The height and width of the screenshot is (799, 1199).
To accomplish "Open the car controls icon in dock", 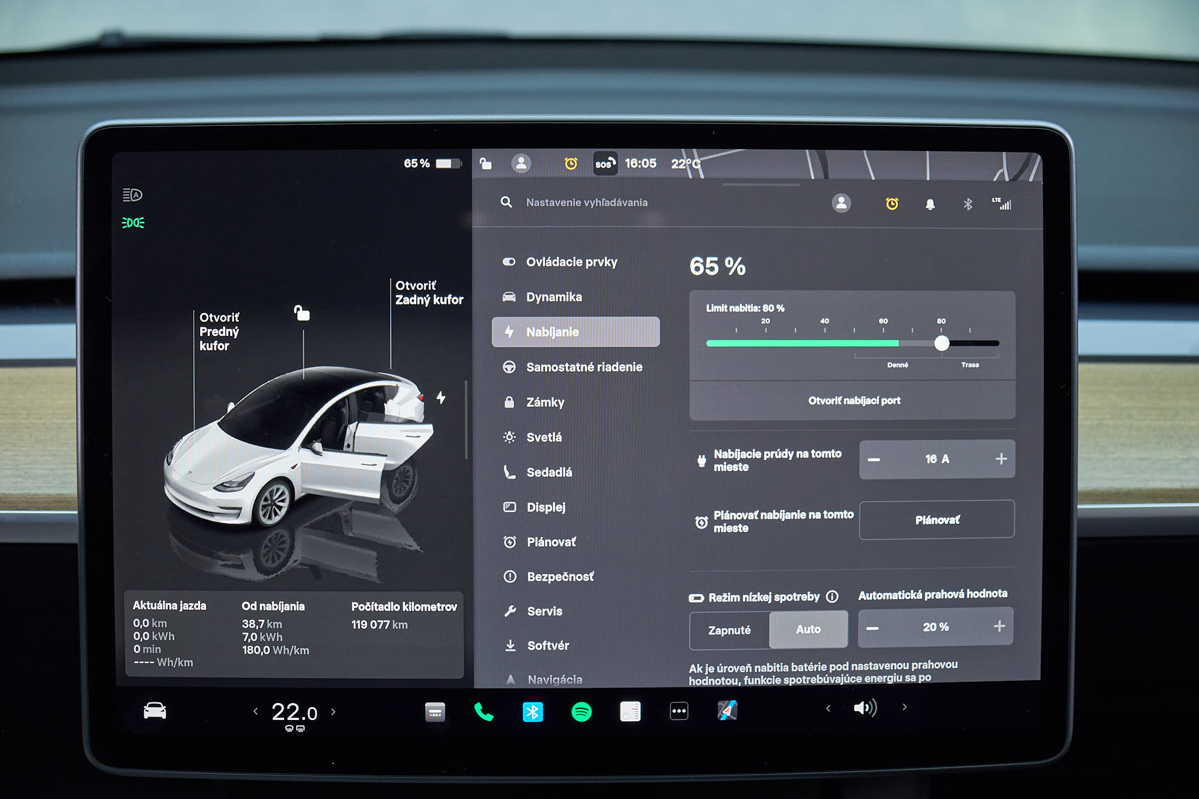I will tap(155, 711).
